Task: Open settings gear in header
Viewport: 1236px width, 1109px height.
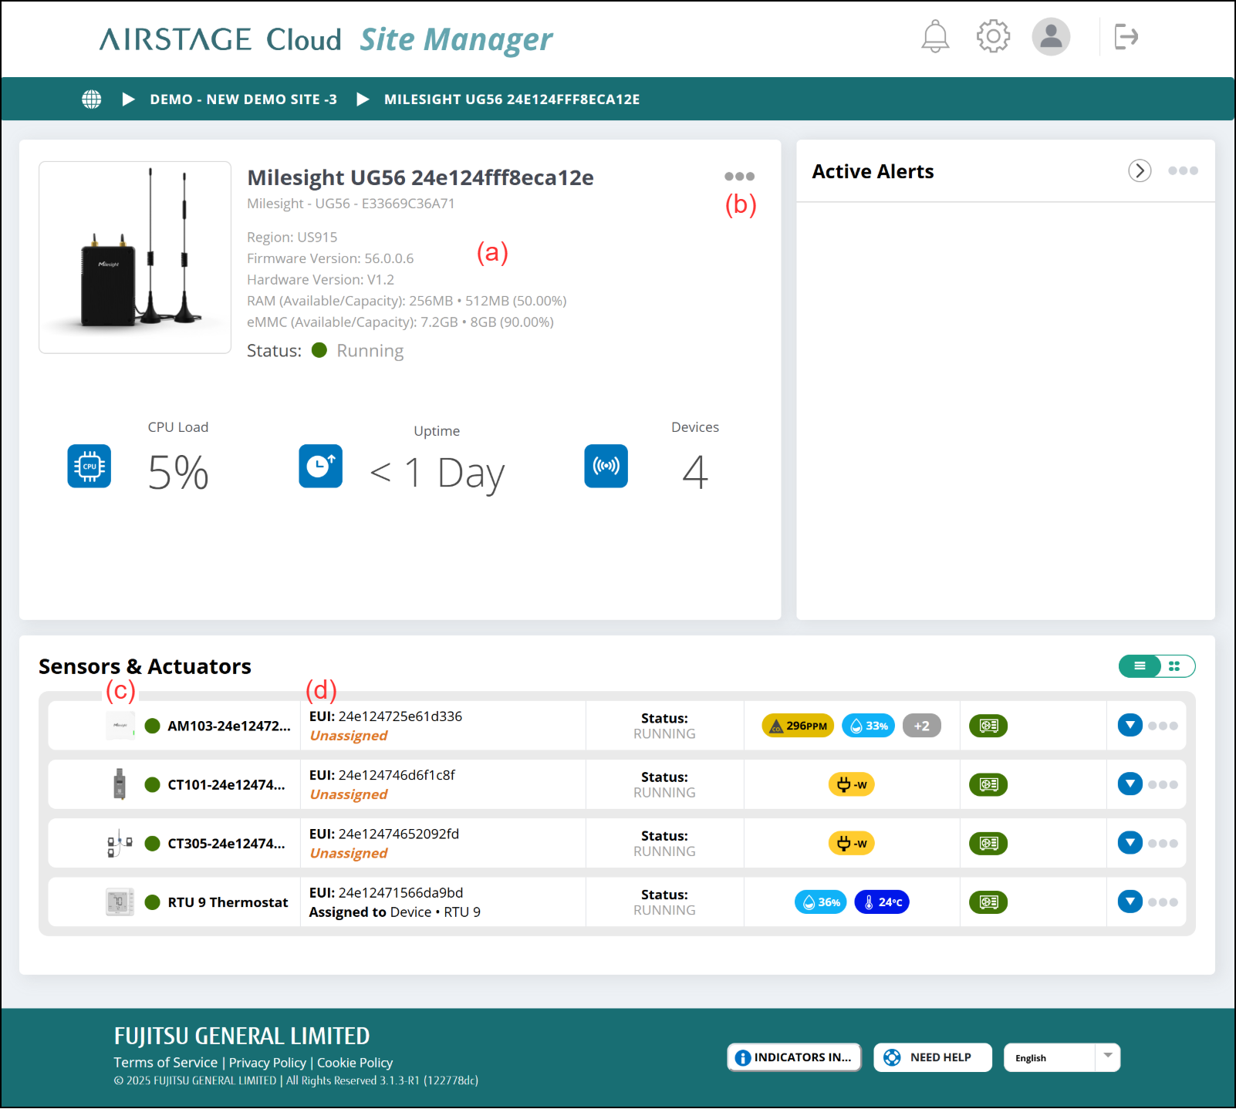Action: point(993,36)
